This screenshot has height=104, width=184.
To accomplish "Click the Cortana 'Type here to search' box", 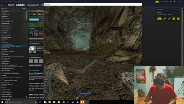I will pos(21,102).
